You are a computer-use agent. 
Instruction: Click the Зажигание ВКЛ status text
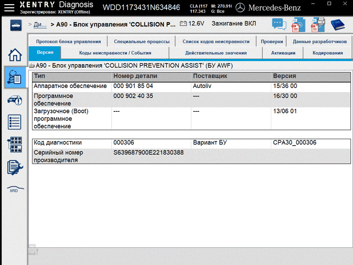tap(234, 23)
